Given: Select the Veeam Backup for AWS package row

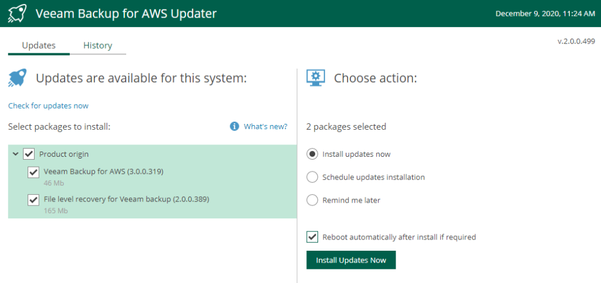Looking at the screenshot, I should 152,176.
